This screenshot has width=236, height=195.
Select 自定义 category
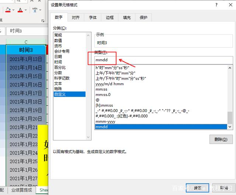(x=70, y=94)
